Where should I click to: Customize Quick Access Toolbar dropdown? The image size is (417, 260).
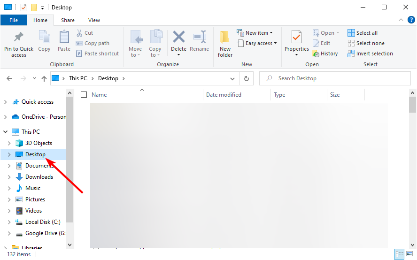pos(42,8)
